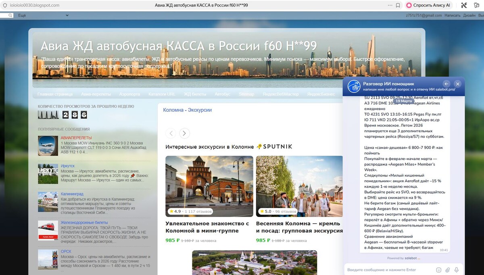Open the browser extensions puzzle icon
The width and height of the screenshot is (484, 275).
coord(478,5)
